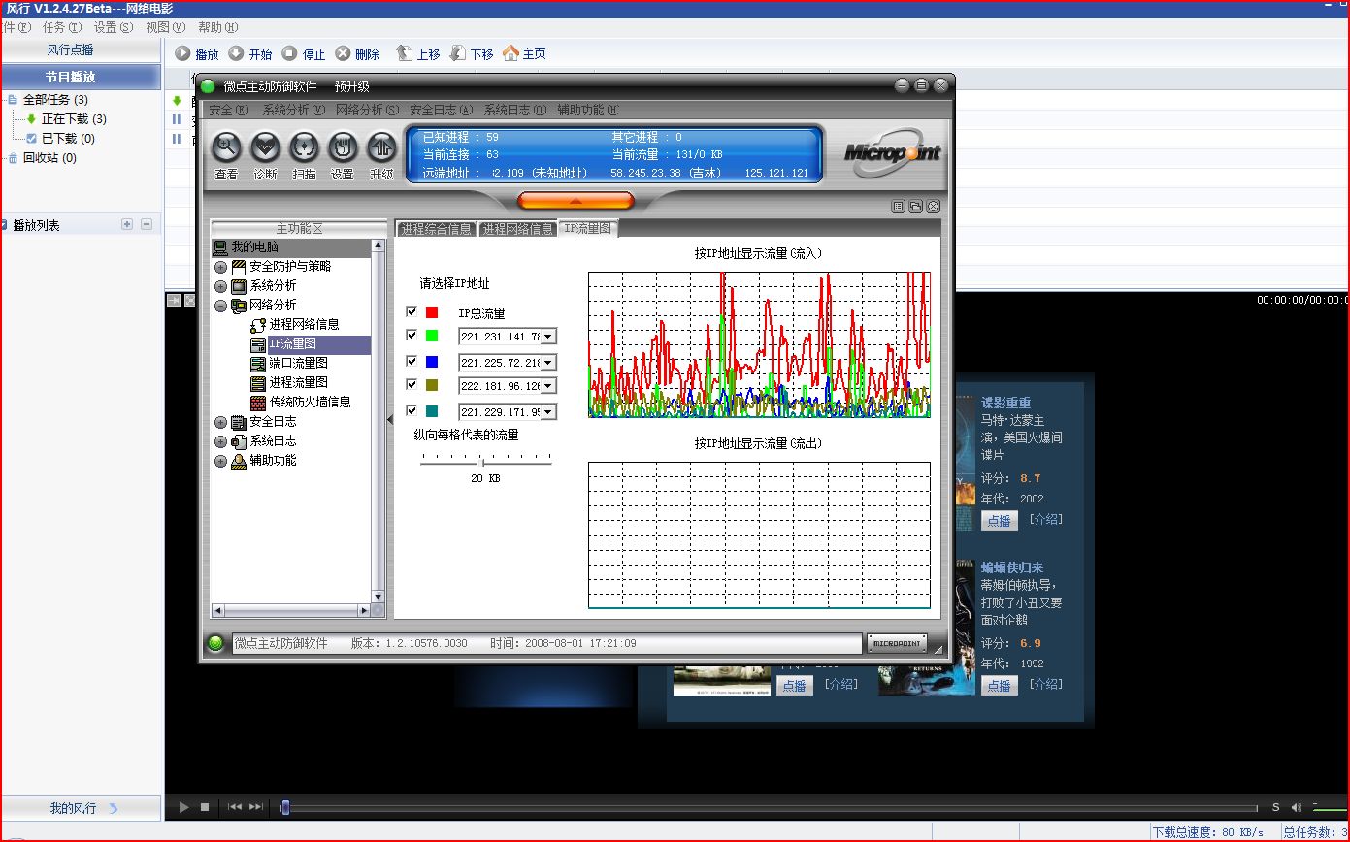The height and width of the screenshot is (842, 1350).
Task: Open the 221.225.72 IP address dropdown
Action: pyautogui.click(x=548, y=363)
